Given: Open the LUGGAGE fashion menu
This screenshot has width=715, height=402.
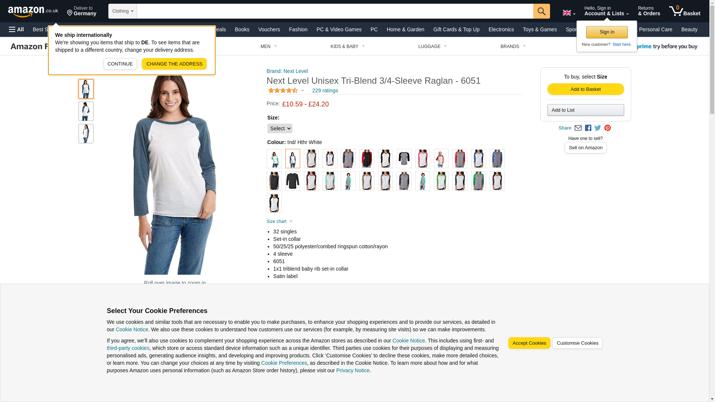Looking at the screenshot, I should tap(432, 47).
